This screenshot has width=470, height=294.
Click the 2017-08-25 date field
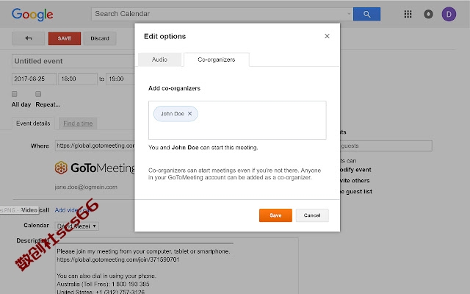pos(34,79)
